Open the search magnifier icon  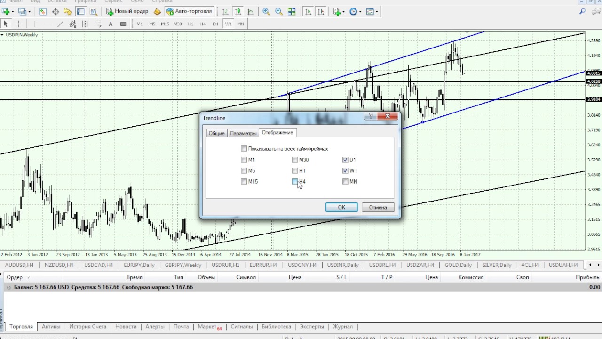583,11
